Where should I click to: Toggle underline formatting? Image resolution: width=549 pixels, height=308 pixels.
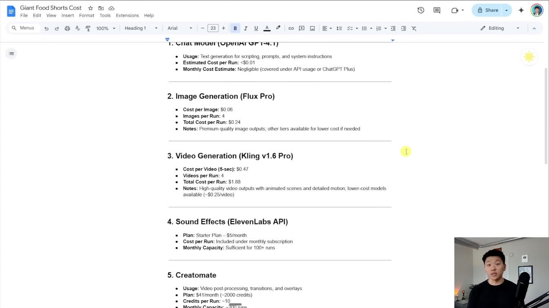coord(256,28)
